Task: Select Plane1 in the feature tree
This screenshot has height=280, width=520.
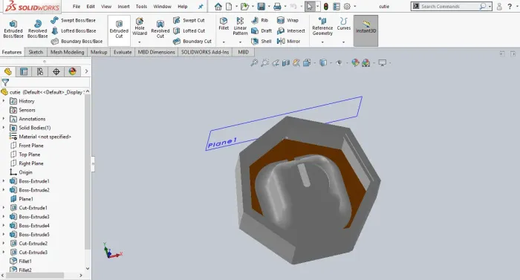Action: 26,199
